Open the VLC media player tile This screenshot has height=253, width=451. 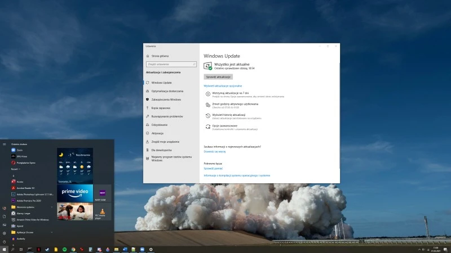coord(103,211)
